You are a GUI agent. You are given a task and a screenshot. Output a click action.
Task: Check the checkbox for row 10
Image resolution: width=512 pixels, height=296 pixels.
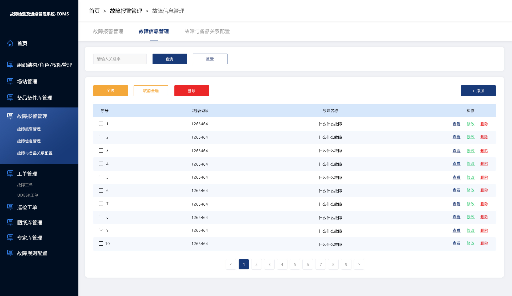coord(101,243)
